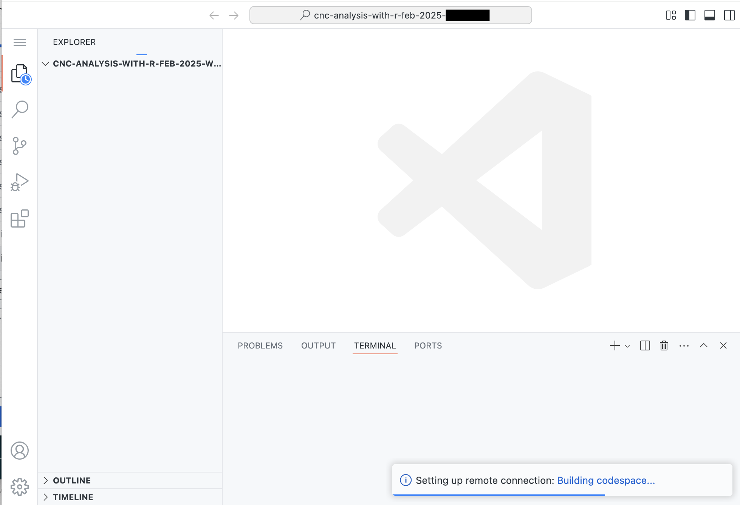
Task: Click the Customize Layout icon
Action: click(x=671, y=15)
